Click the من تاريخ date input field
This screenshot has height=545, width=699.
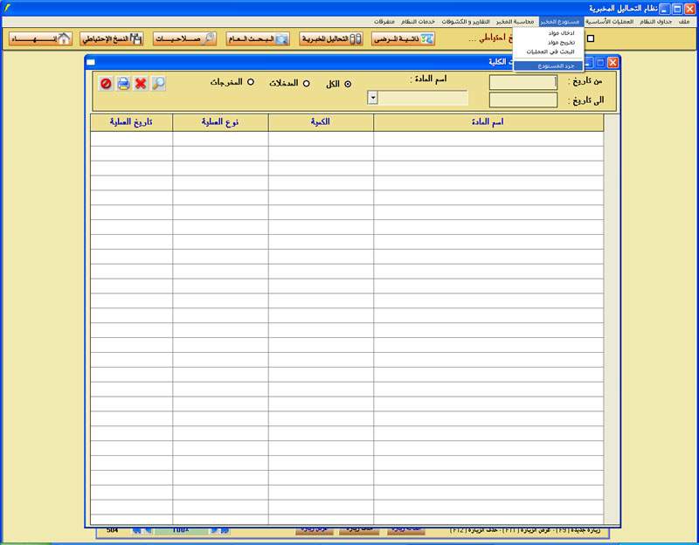pyautogui.click(x=523, y=82)
